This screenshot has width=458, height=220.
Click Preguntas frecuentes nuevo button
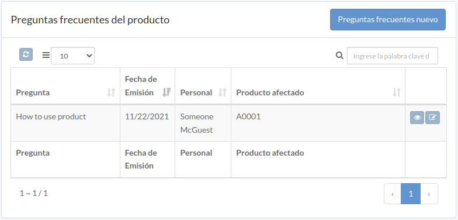[388, 20]
